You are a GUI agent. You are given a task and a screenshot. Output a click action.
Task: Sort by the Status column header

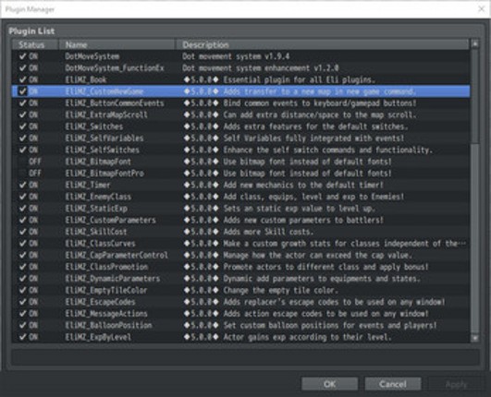coord(35,44)
